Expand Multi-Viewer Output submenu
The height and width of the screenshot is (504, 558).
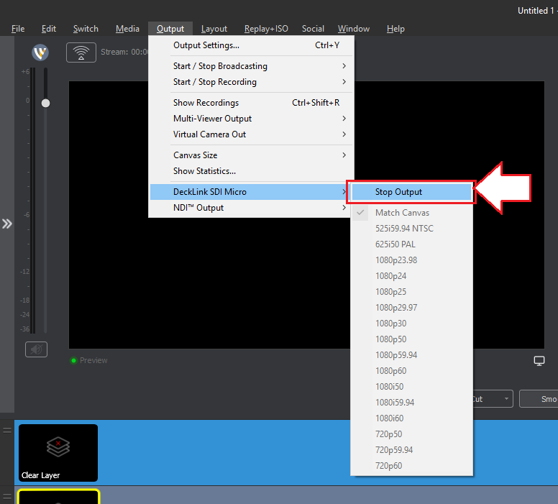pyautogui.click(x=251, y=119)
